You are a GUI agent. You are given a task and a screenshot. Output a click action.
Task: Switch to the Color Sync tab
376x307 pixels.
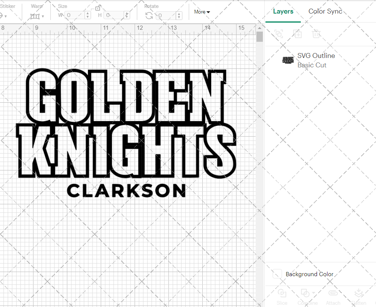pyautogui.click(x=325, y=11)
